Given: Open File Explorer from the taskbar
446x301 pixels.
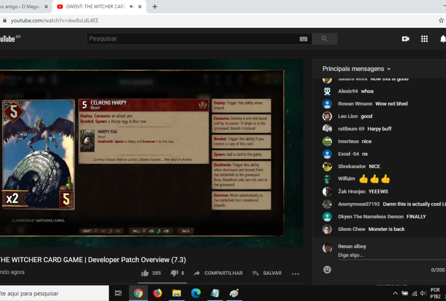Looking at the screenshot, I should [x=177, y=293].
